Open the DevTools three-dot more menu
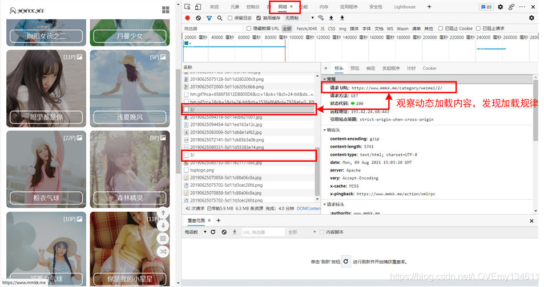Viewport: 544px width, 287px height. tap(522, 7)
